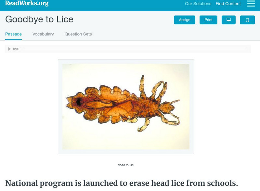
Task: Open Our Solutions in the header
Action: (x=198, y=4)
